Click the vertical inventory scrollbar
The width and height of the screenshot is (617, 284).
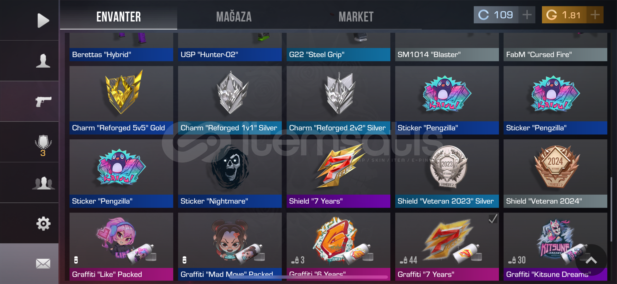point(611,210)
